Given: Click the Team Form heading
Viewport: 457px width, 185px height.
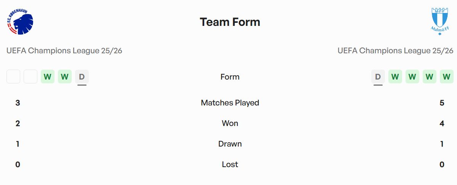Looking at the screenshot, I should (230, 22).
